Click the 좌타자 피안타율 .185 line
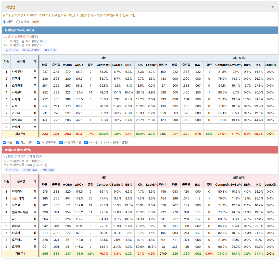Viewport: 280px width, 260px height. (25, 41)
